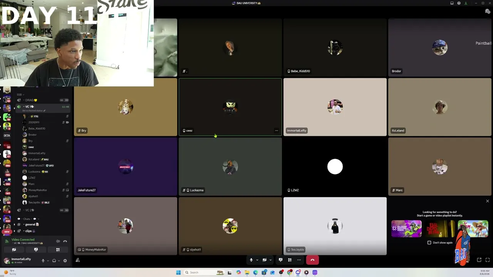Tick the Don't show again checkbox
The height and width of the screenshot is (277, 493).
(x=429, y=243)
